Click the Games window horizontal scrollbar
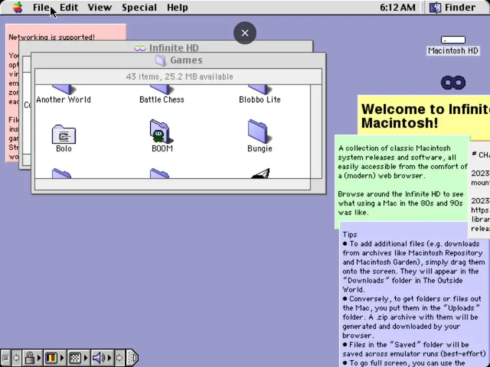The image size is (490, 367). (172, 184)
